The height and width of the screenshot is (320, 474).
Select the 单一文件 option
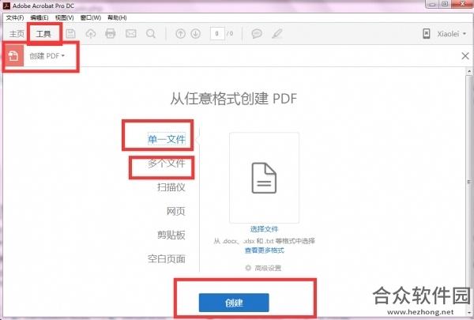tap(167, 139)
